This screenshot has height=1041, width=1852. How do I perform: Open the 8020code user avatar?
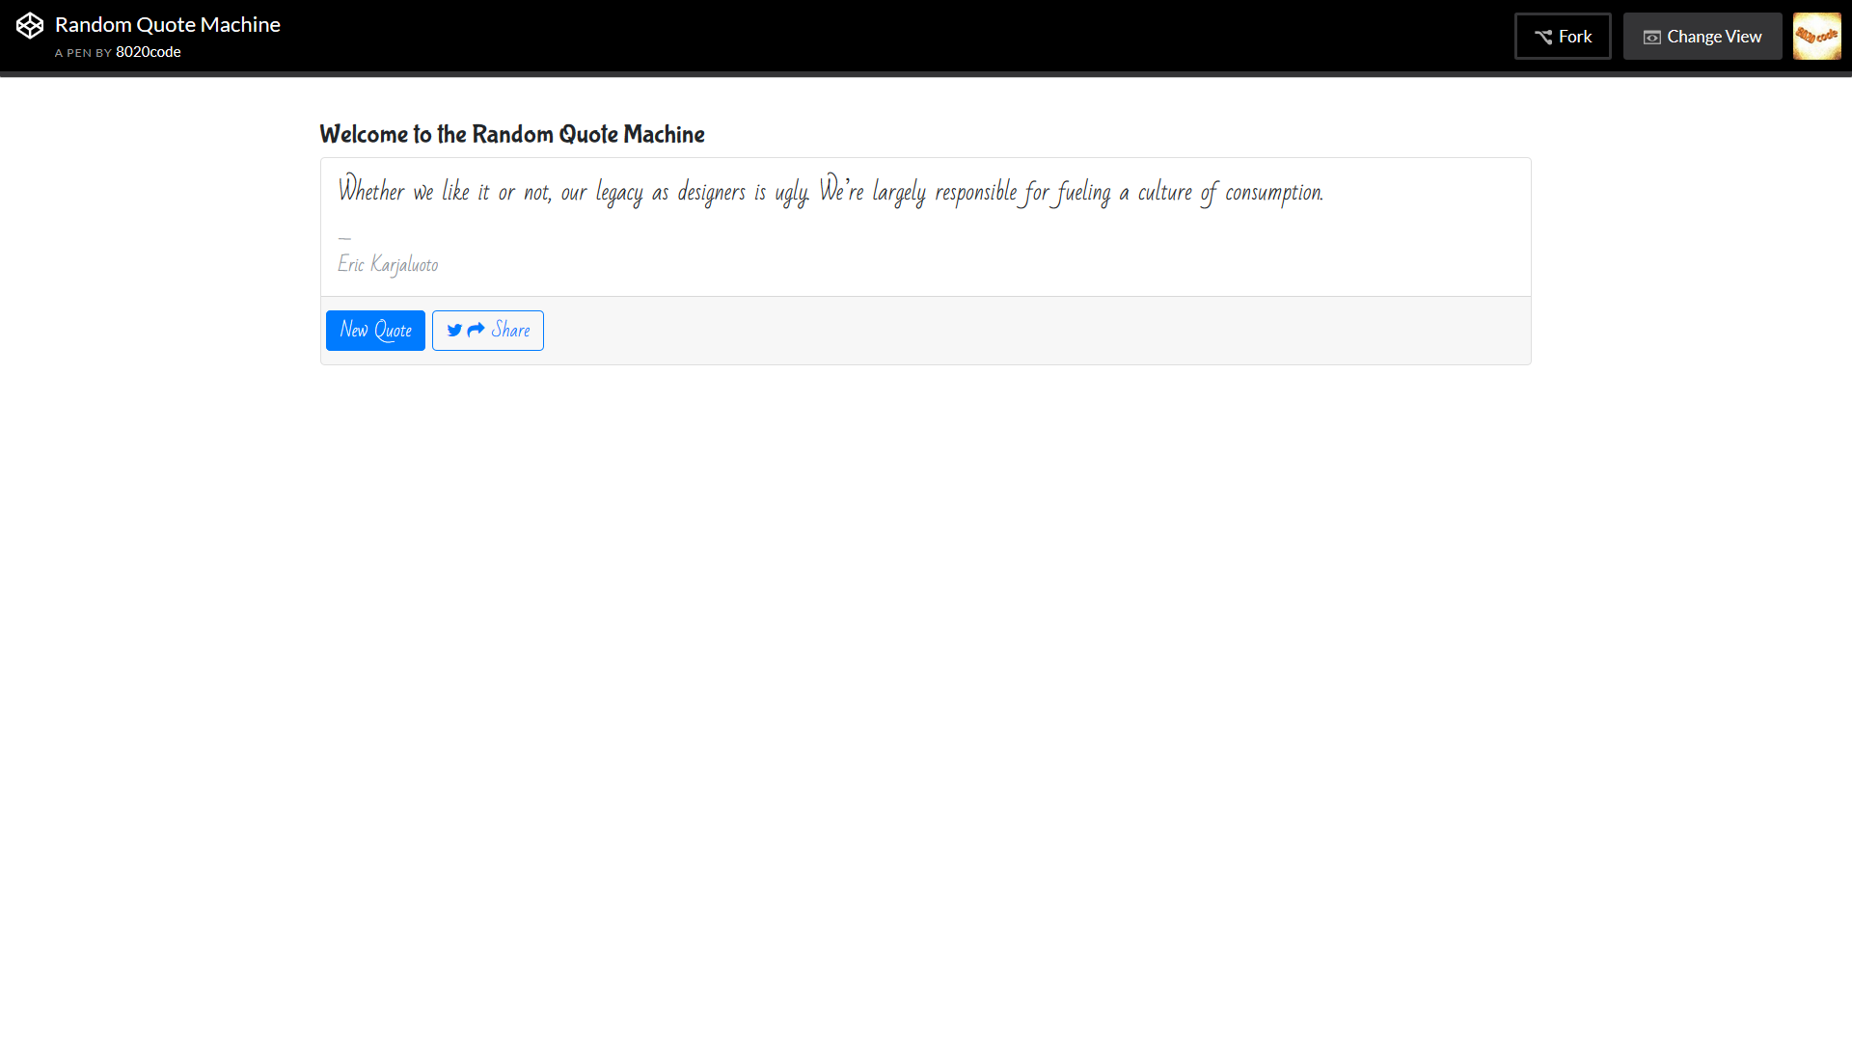tap(1817, 37)
